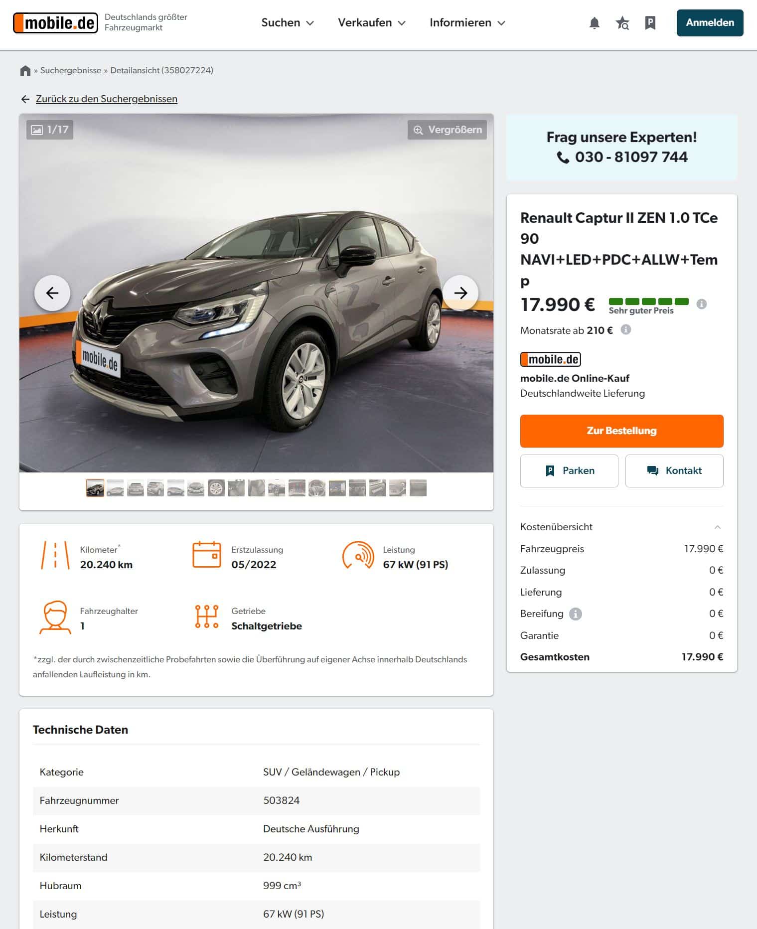The image size is (757, 929).
Task: Click the Schaltgetriebe value
Action: (267, 626)
